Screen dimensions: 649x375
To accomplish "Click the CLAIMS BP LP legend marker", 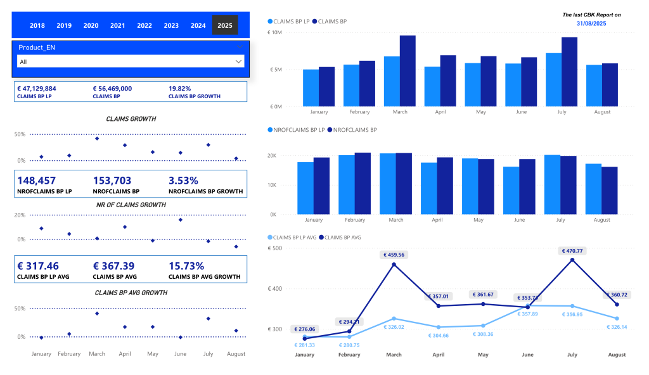I will 270,21.
